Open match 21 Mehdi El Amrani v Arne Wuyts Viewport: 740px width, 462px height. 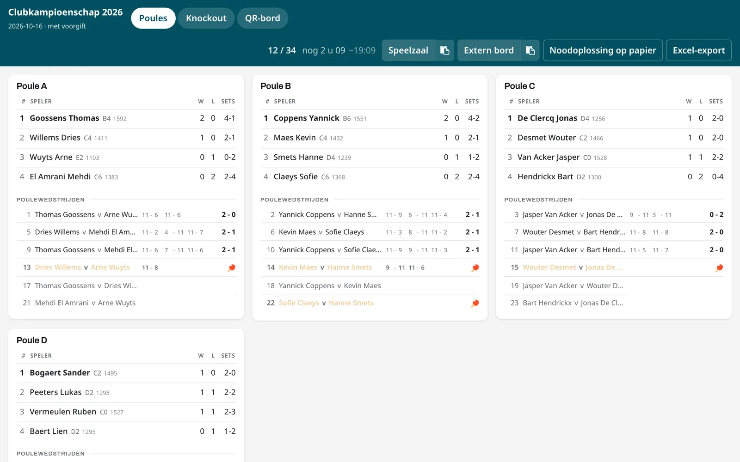tap(126, 303)
